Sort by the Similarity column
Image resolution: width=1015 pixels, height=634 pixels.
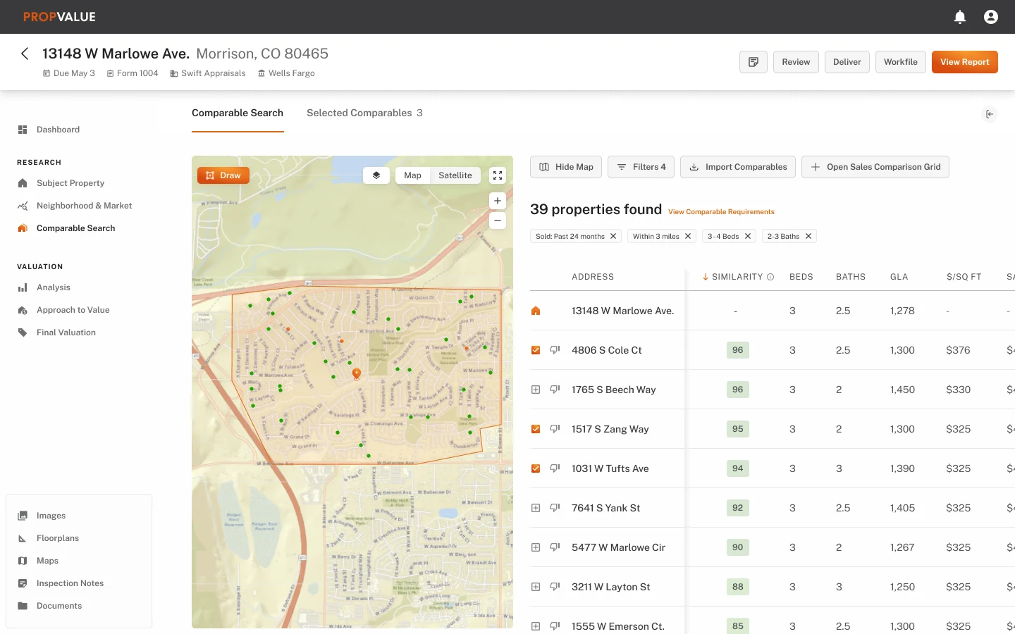pyautogui.click(x=738, y=277)
